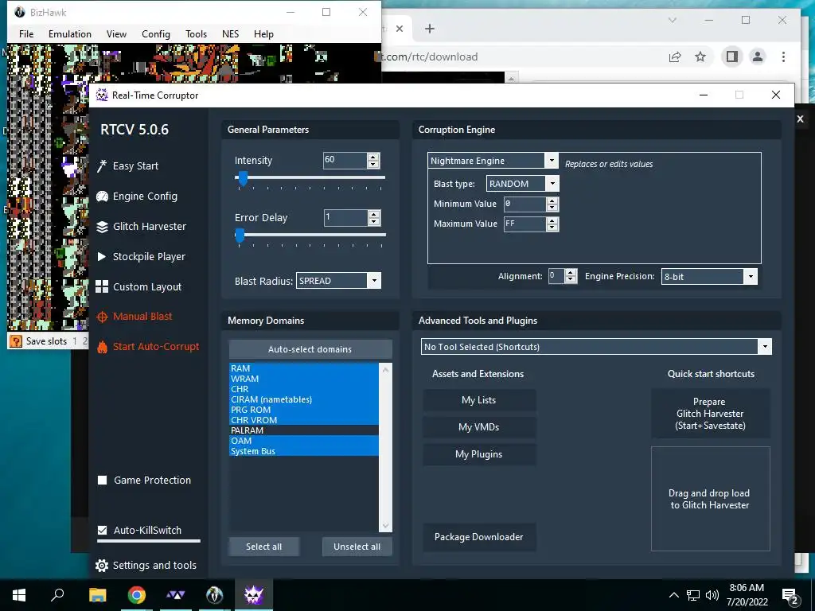Open Engine Precision 8-bit dropdown
The width and height of the screenshot is (815, 611).
point(751,276)
